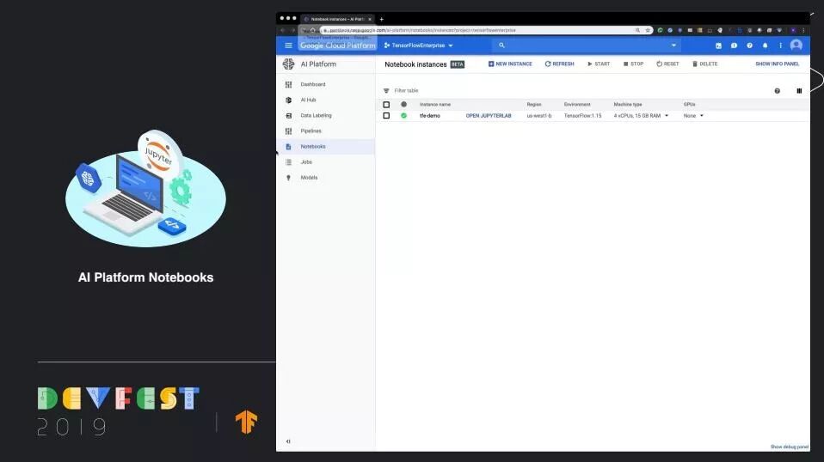The width and height of the screenshot is (824, 462).
Task: Check the tfe-demo row checkbox
Action: tap(386, 115)
